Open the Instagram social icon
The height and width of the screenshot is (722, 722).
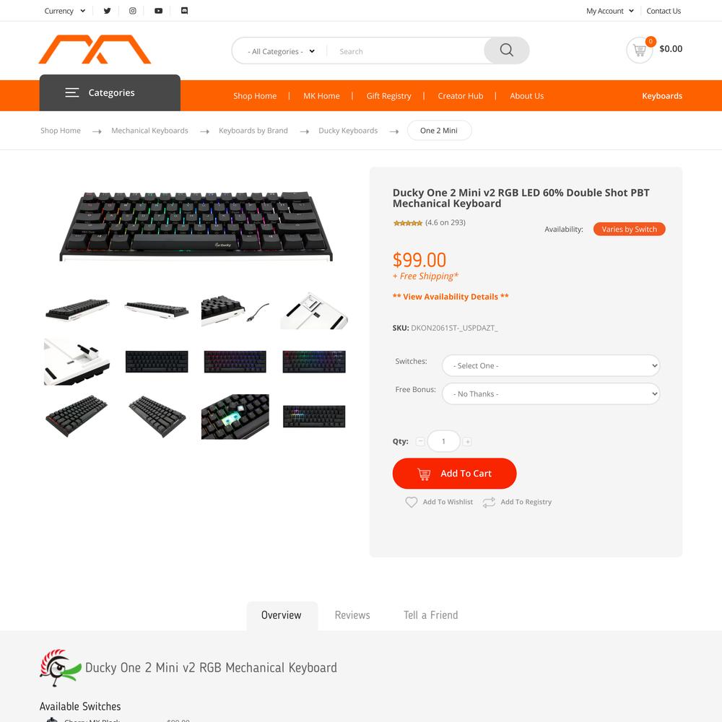[x=133, y=11]
